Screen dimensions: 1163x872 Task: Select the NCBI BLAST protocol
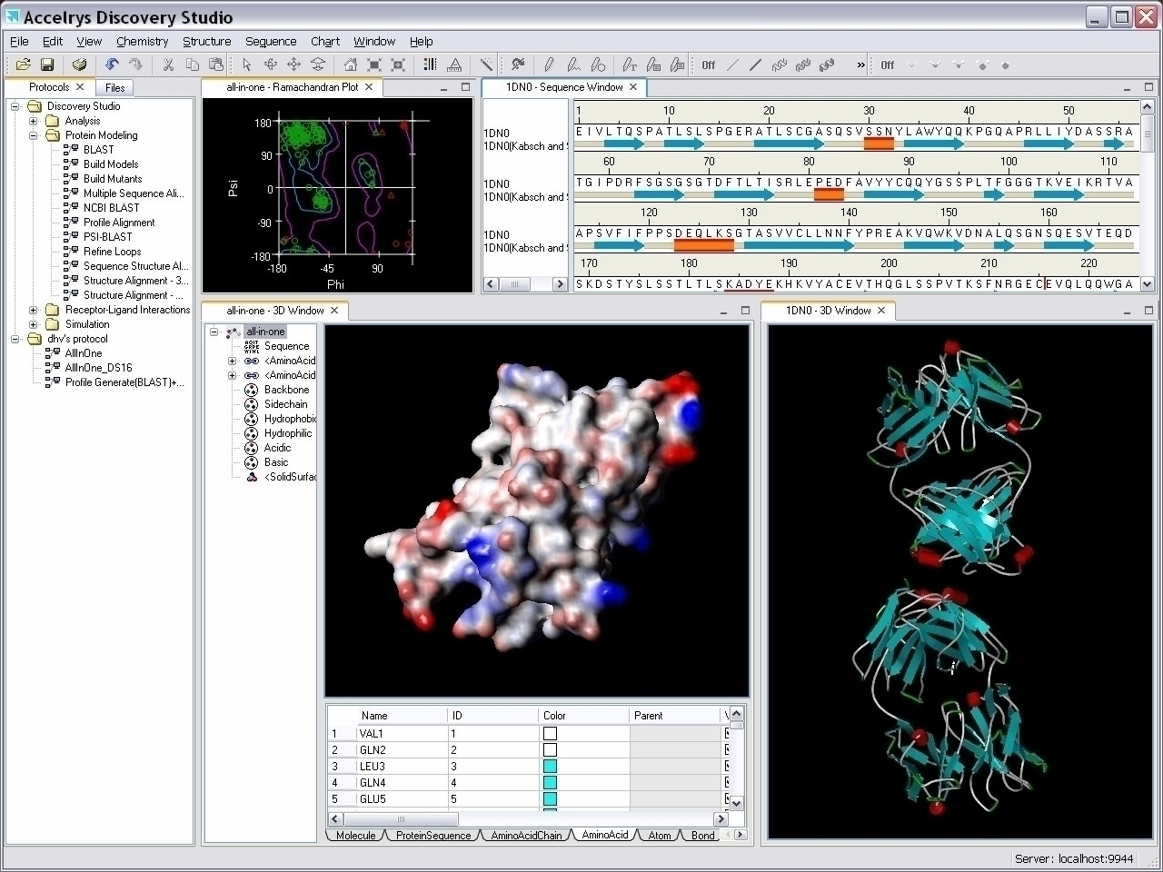click(111, 208)
